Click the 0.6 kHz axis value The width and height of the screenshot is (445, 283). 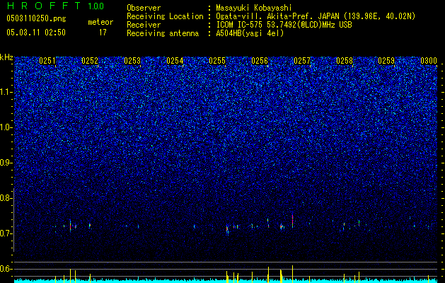(x=6, y=269)
